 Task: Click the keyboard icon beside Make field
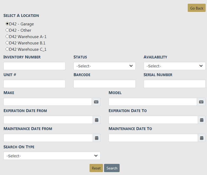pyautogui.click(x=96, y=102)
